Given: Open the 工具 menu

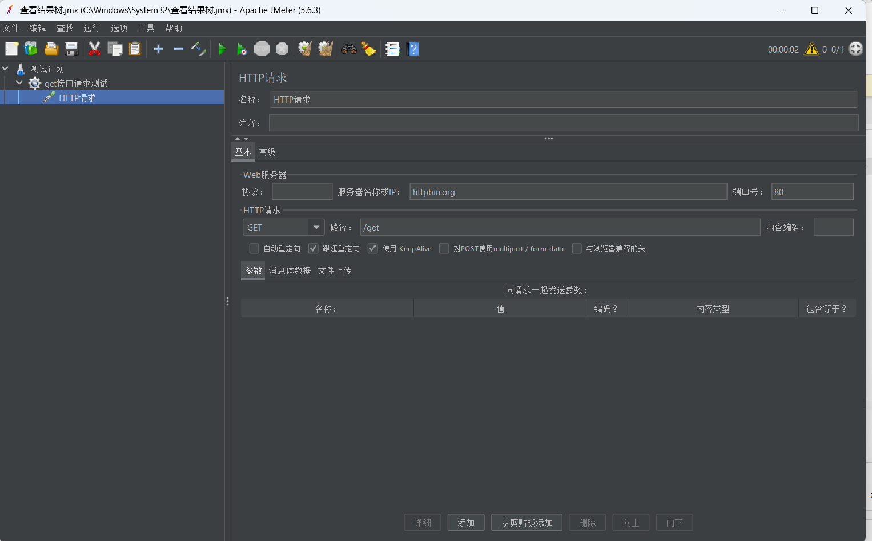Looking at the screenshot, I should click(x=146, y=28).
